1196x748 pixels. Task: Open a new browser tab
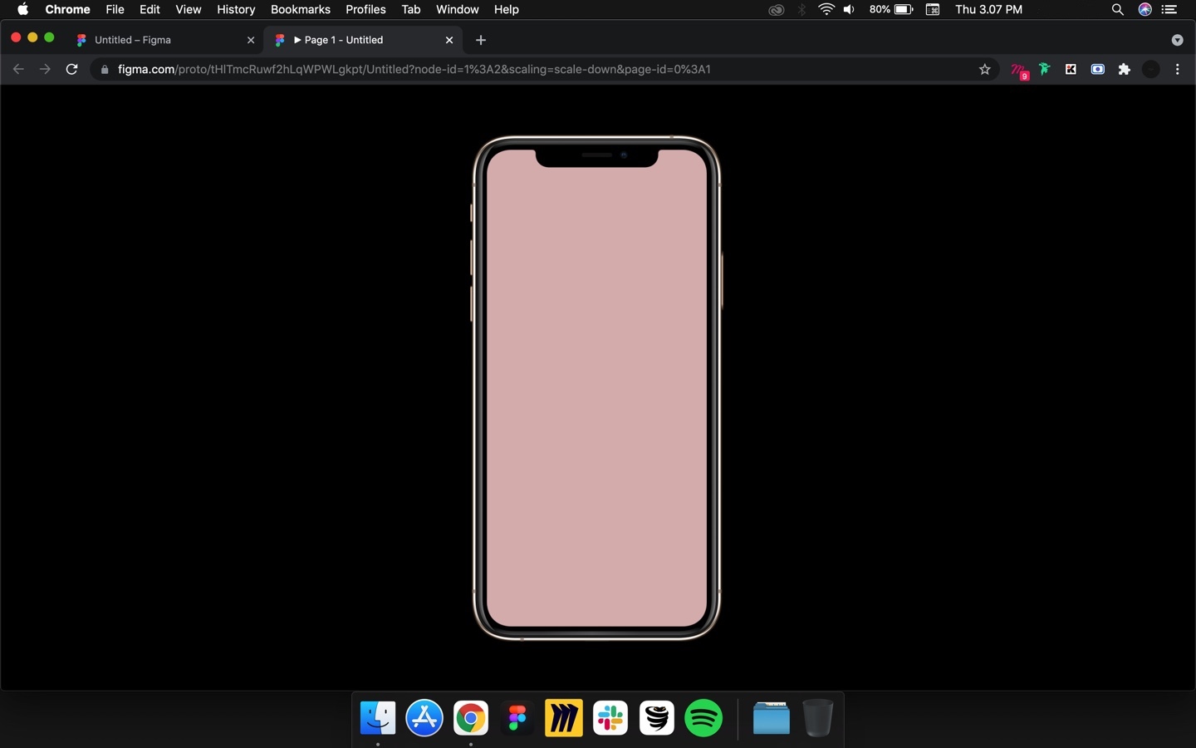[481, 40]
